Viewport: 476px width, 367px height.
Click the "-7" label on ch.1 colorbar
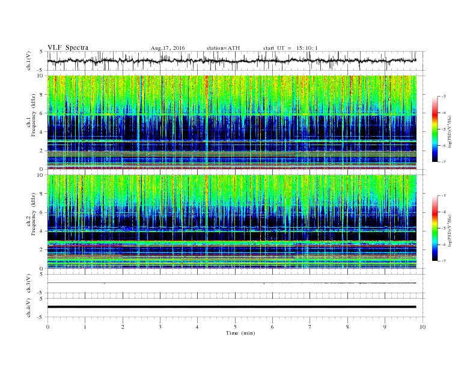444,162
